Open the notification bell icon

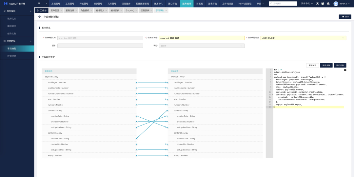(328, 4)
